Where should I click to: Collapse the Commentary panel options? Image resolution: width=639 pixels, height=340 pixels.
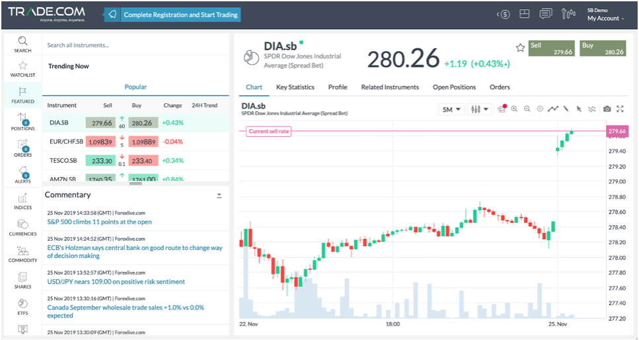point(219,196)
